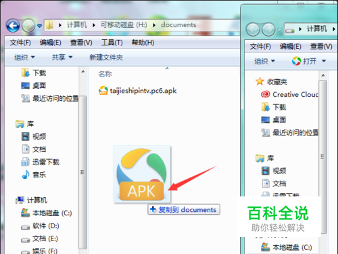Open 编辑(E) menu in documents window
This screenshot has width=338, height=254.
51,43
